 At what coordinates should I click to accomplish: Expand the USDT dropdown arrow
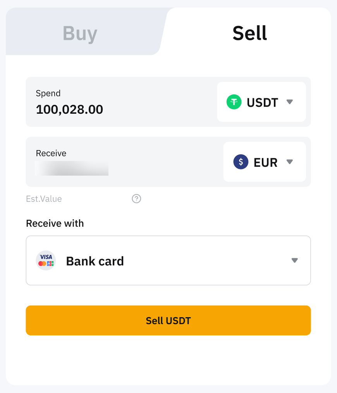289,102
